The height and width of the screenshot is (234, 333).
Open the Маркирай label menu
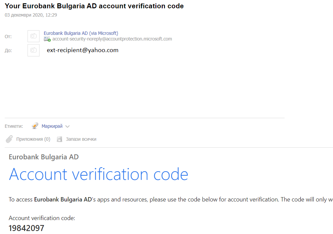point(52,126)
